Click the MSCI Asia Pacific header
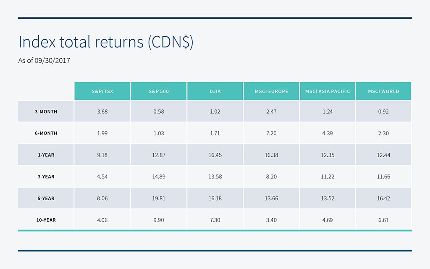The width and height of the screenshot is (430, 269). point(328,91)
